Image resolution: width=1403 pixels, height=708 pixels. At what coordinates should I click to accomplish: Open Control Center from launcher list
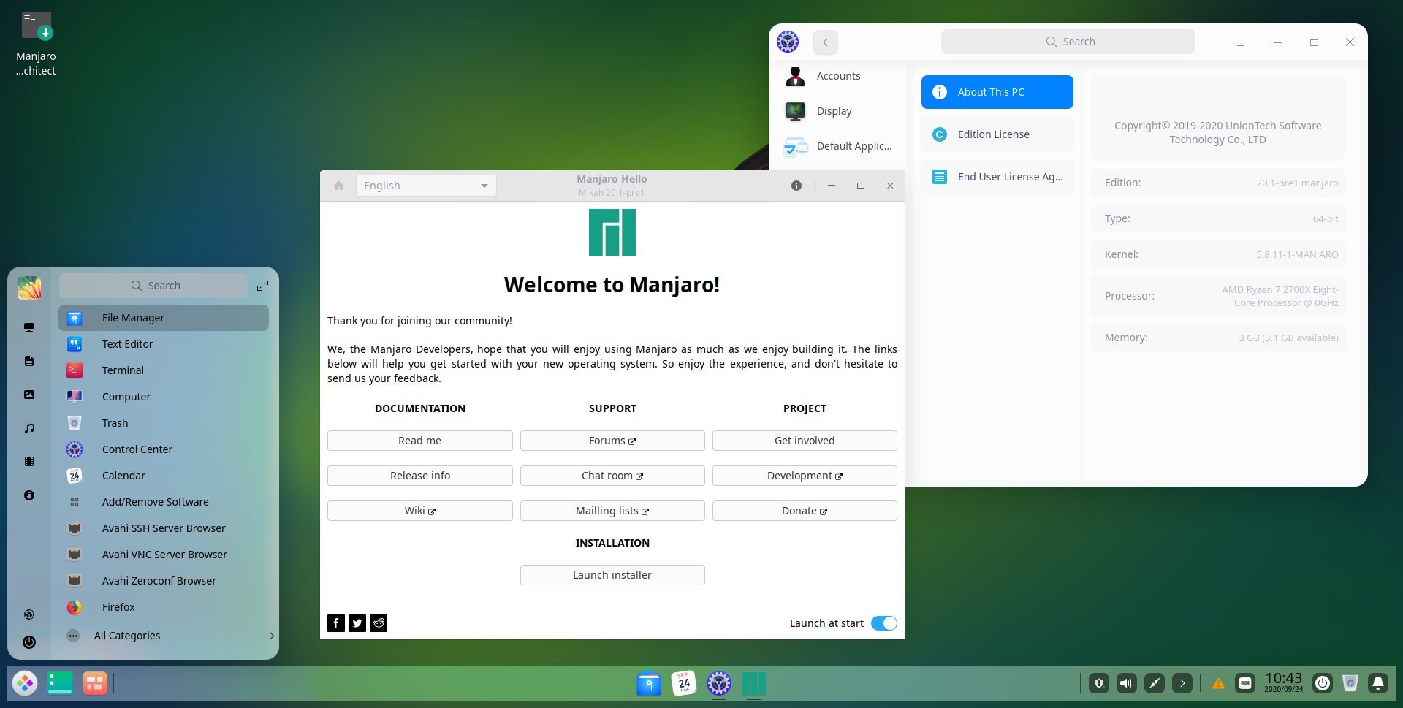click(x=164, y=449)
